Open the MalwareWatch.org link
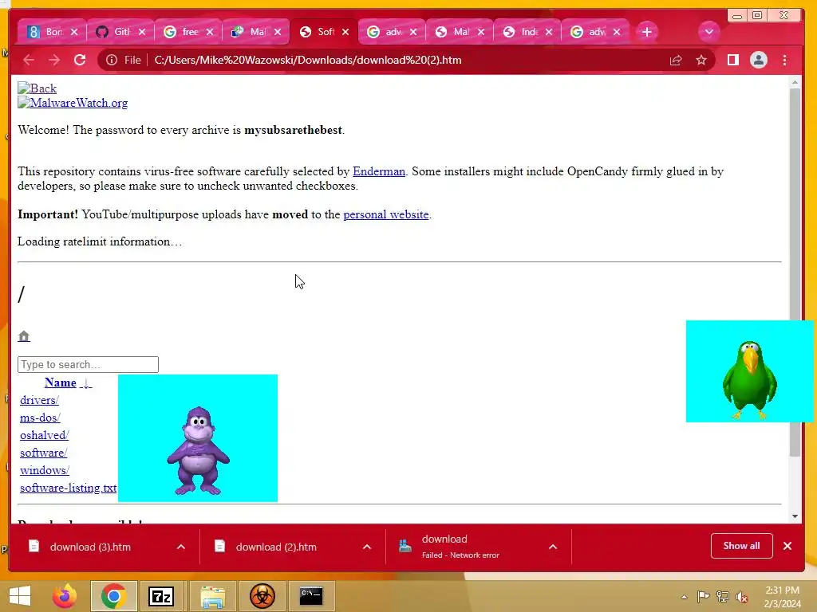The height and width of the screenshot is (612, 817). click(73, 103)
